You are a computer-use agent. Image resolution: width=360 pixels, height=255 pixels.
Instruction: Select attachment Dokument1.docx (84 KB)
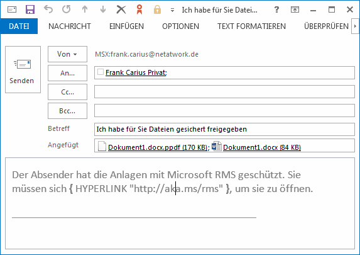[x=262, y=147]
